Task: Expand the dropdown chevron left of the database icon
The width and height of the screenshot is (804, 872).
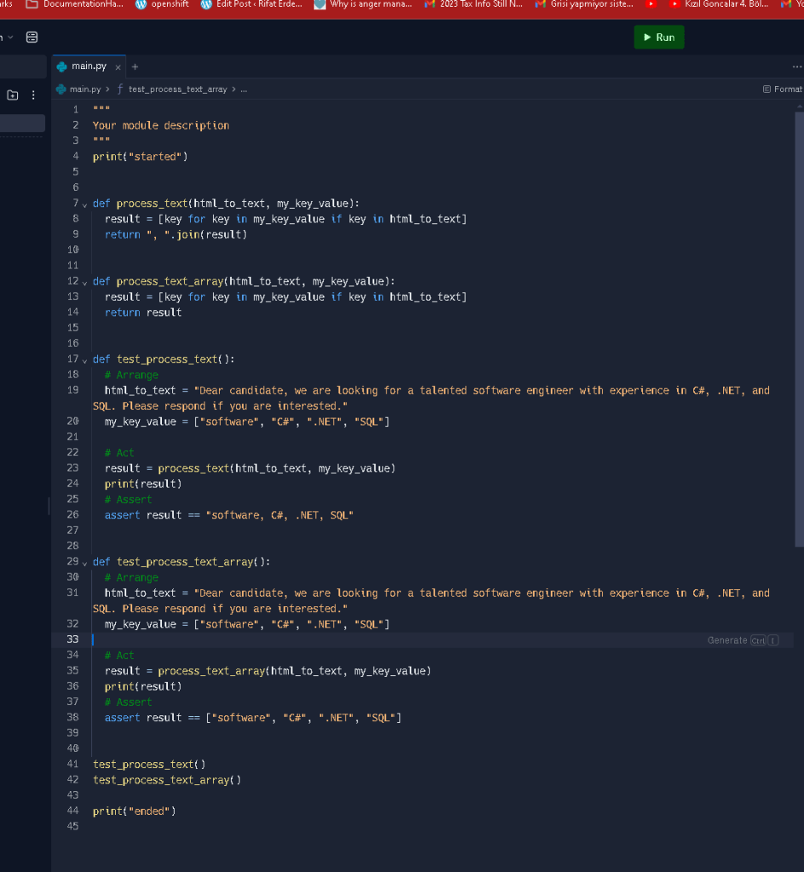Action: point(10,37)
